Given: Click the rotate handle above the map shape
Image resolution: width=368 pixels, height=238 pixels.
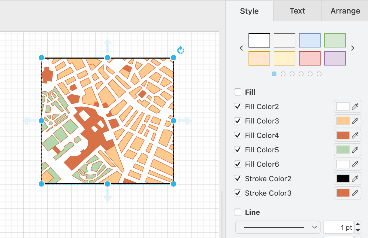Looking at the screenshot, I should tap(181, 50).
